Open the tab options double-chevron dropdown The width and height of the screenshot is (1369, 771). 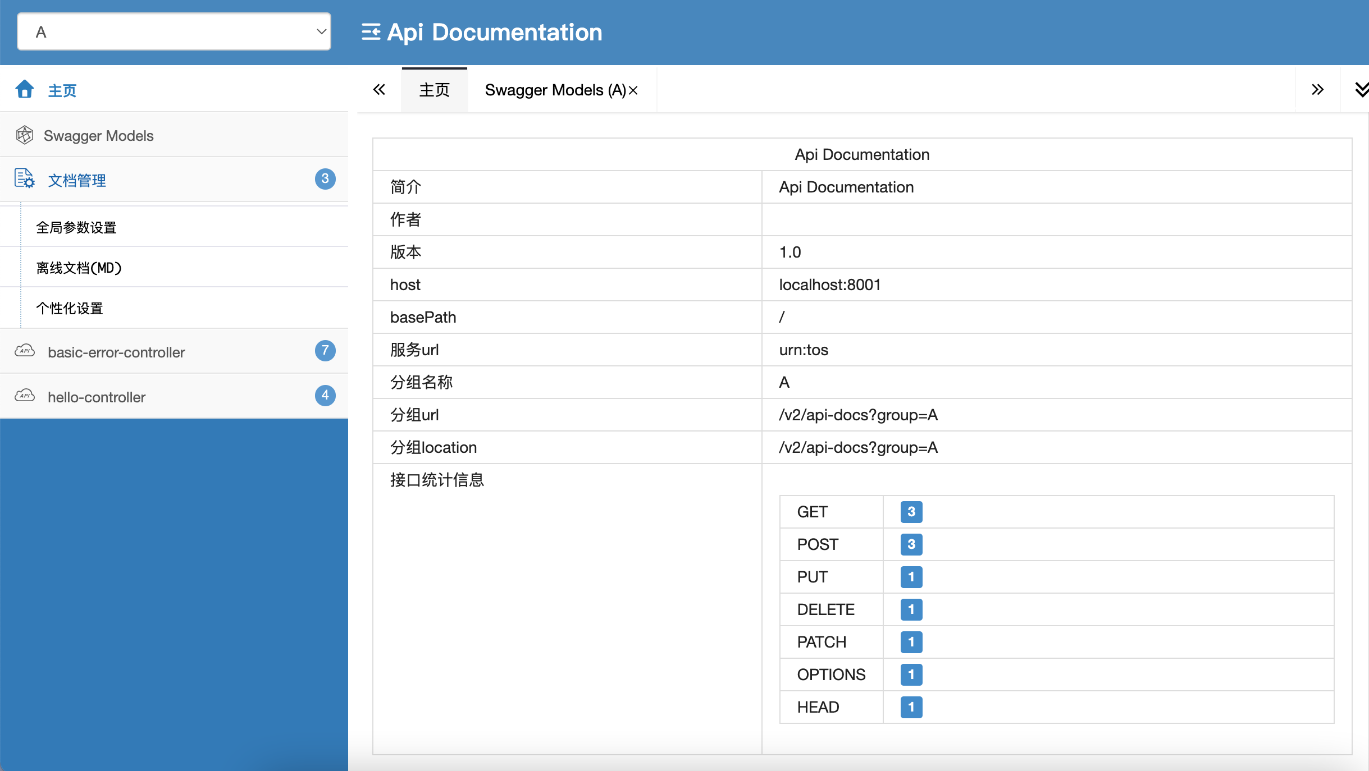coord(1361,90)
